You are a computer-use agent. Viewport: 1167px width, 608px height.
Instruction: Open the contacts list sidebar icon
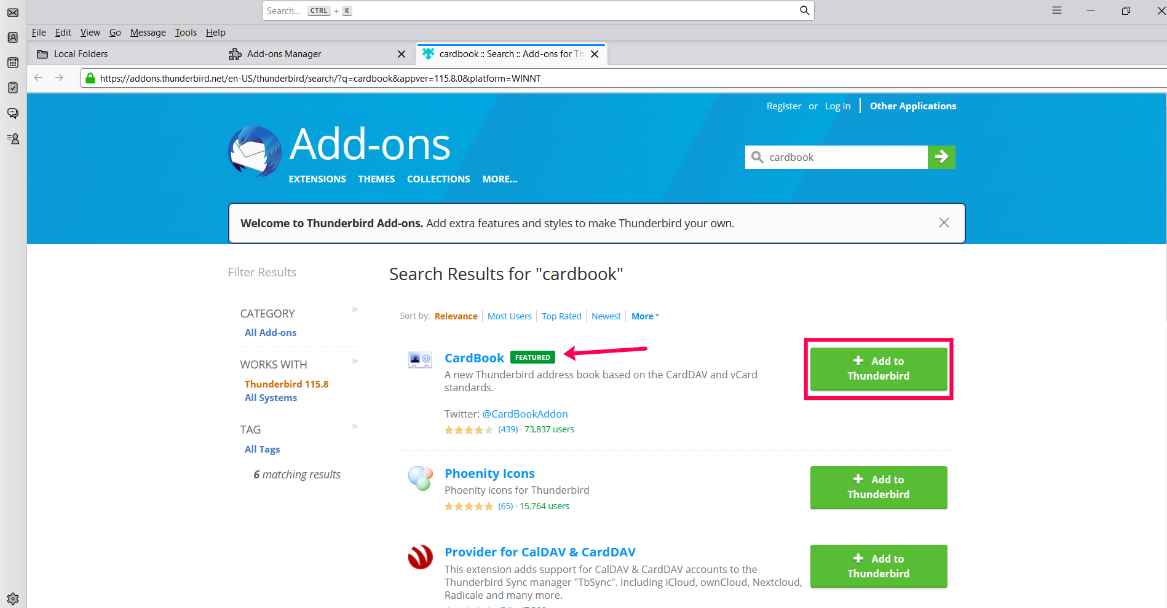pyautogui.click(x=13, y=139)
